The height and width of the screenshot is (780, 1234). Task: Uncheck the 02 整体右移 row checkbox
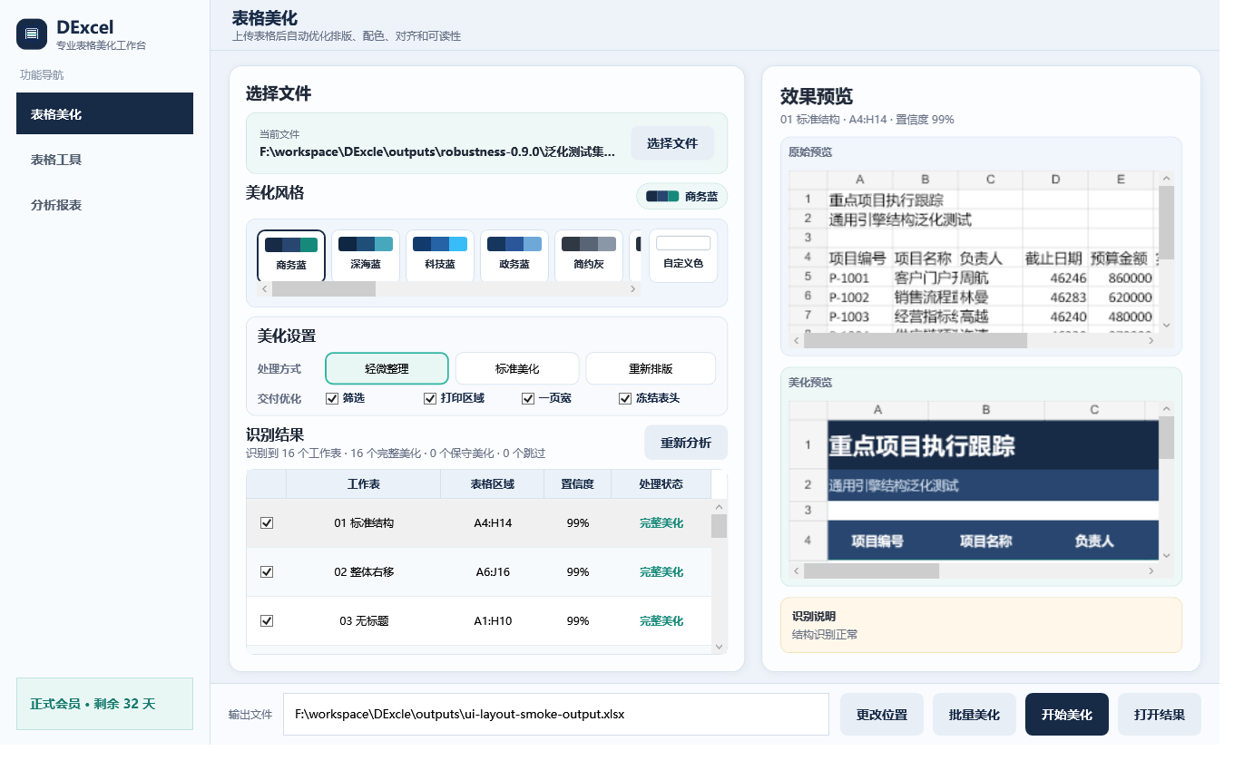click(267, 572)
